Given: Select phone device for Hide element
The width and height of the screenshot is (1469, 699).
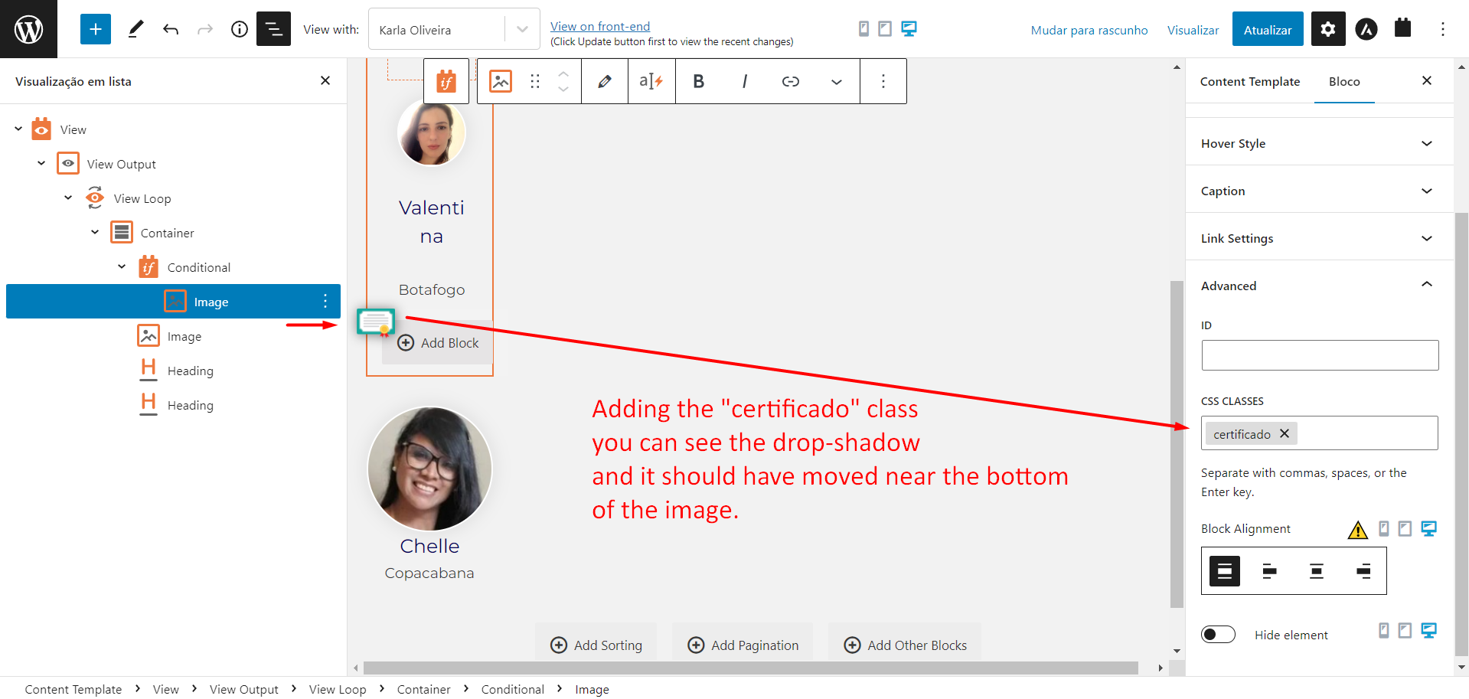Looking at the screenshot, I should pos(1384,630).
